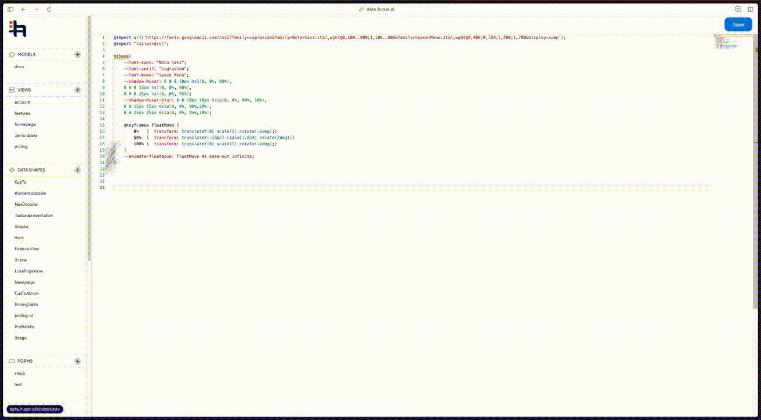This screenshot has height=420, width=761.
Task: Click the --animate-floatmove declaration line
Action: [x=189, y=156]
